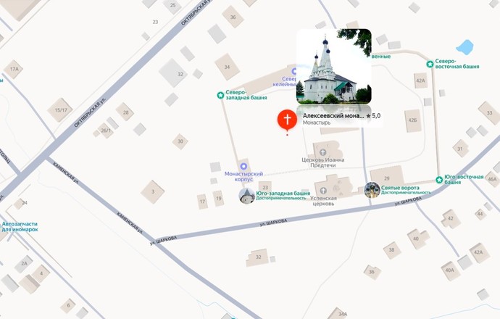Image resolution: width=500 pixels, height=319 pixels.
Task: Open the Алексеевский монастырь photo thumbnail
Action: [x=334, y=67]
